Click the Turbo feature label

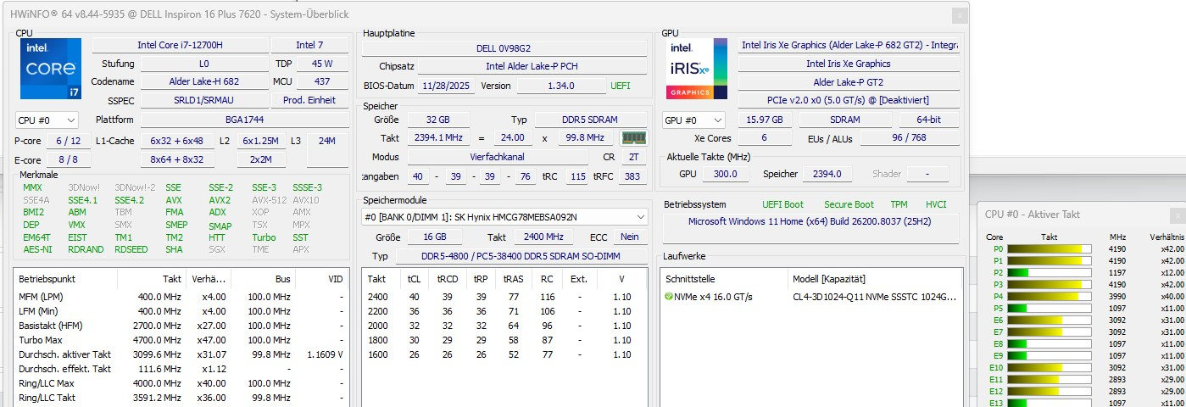(x=264, y=237)
